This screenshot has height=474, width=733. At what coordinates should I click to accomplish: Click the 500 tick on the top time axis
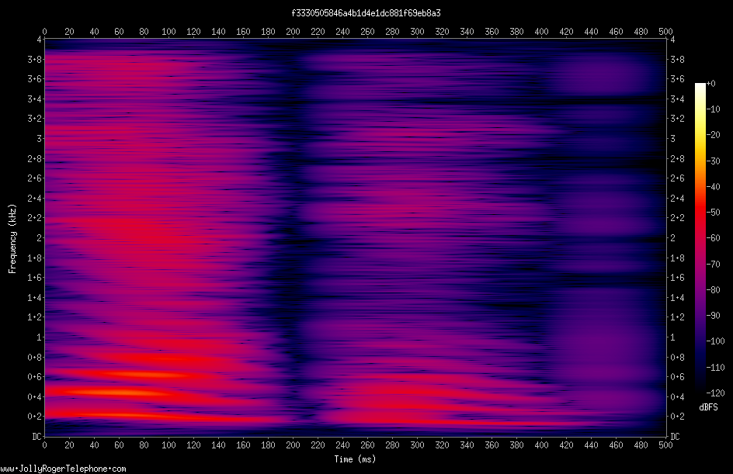[x=665, y=32]
